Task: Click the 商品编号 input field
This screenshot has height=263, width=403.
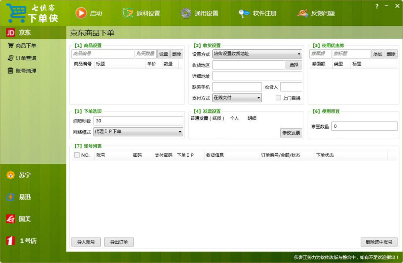Action: (103, 54)
